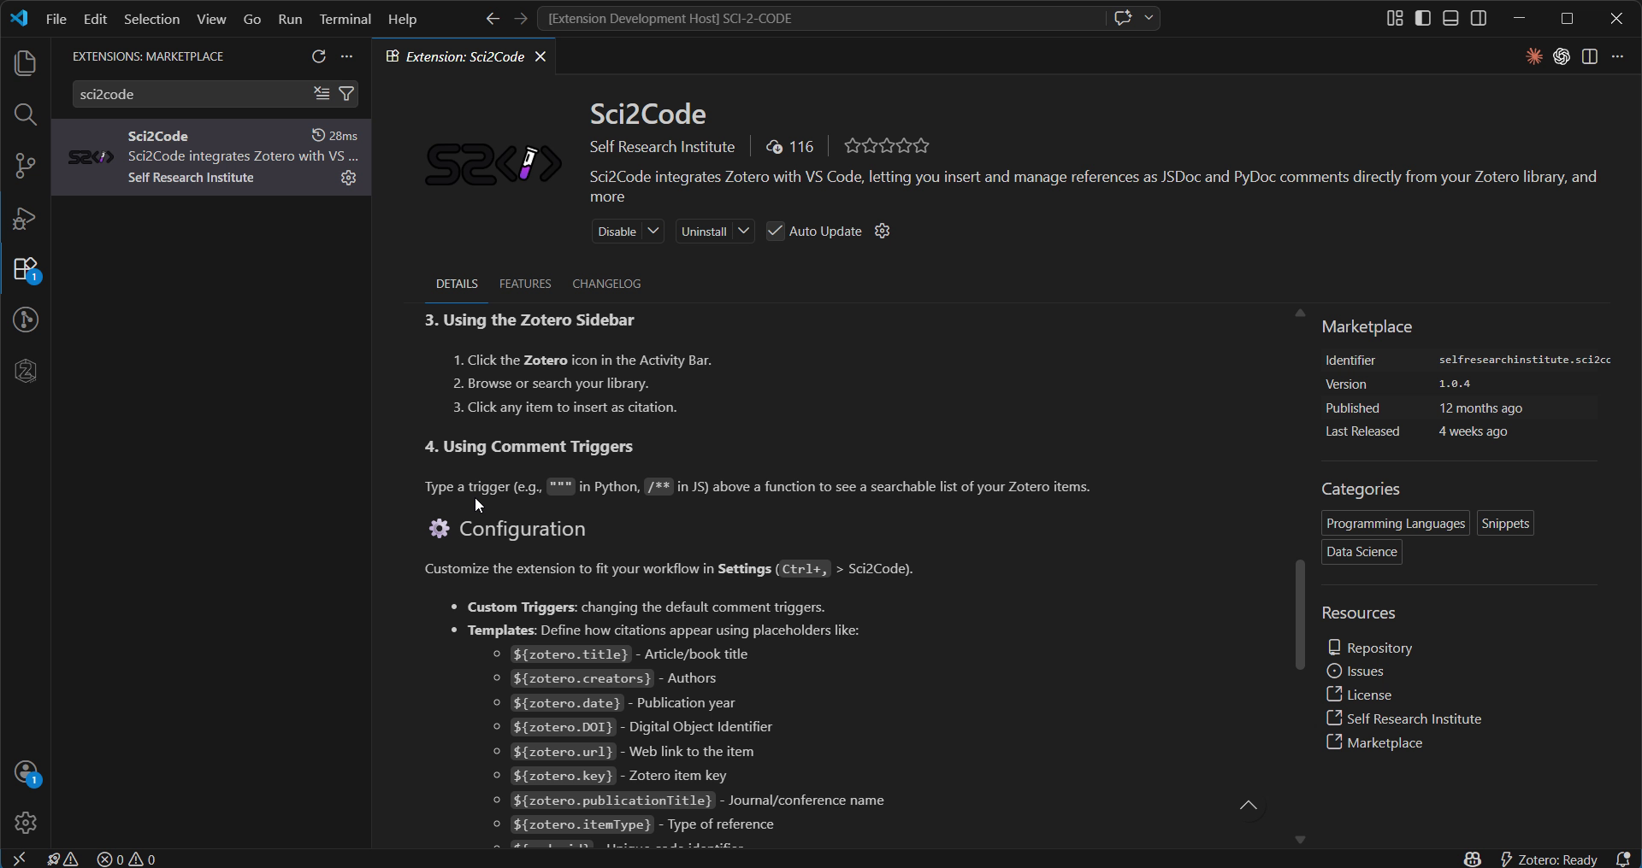Viewport: 1642px width, 868px height.
Task: Click the Zotero: Ready status bar item
Action: 1549,859
